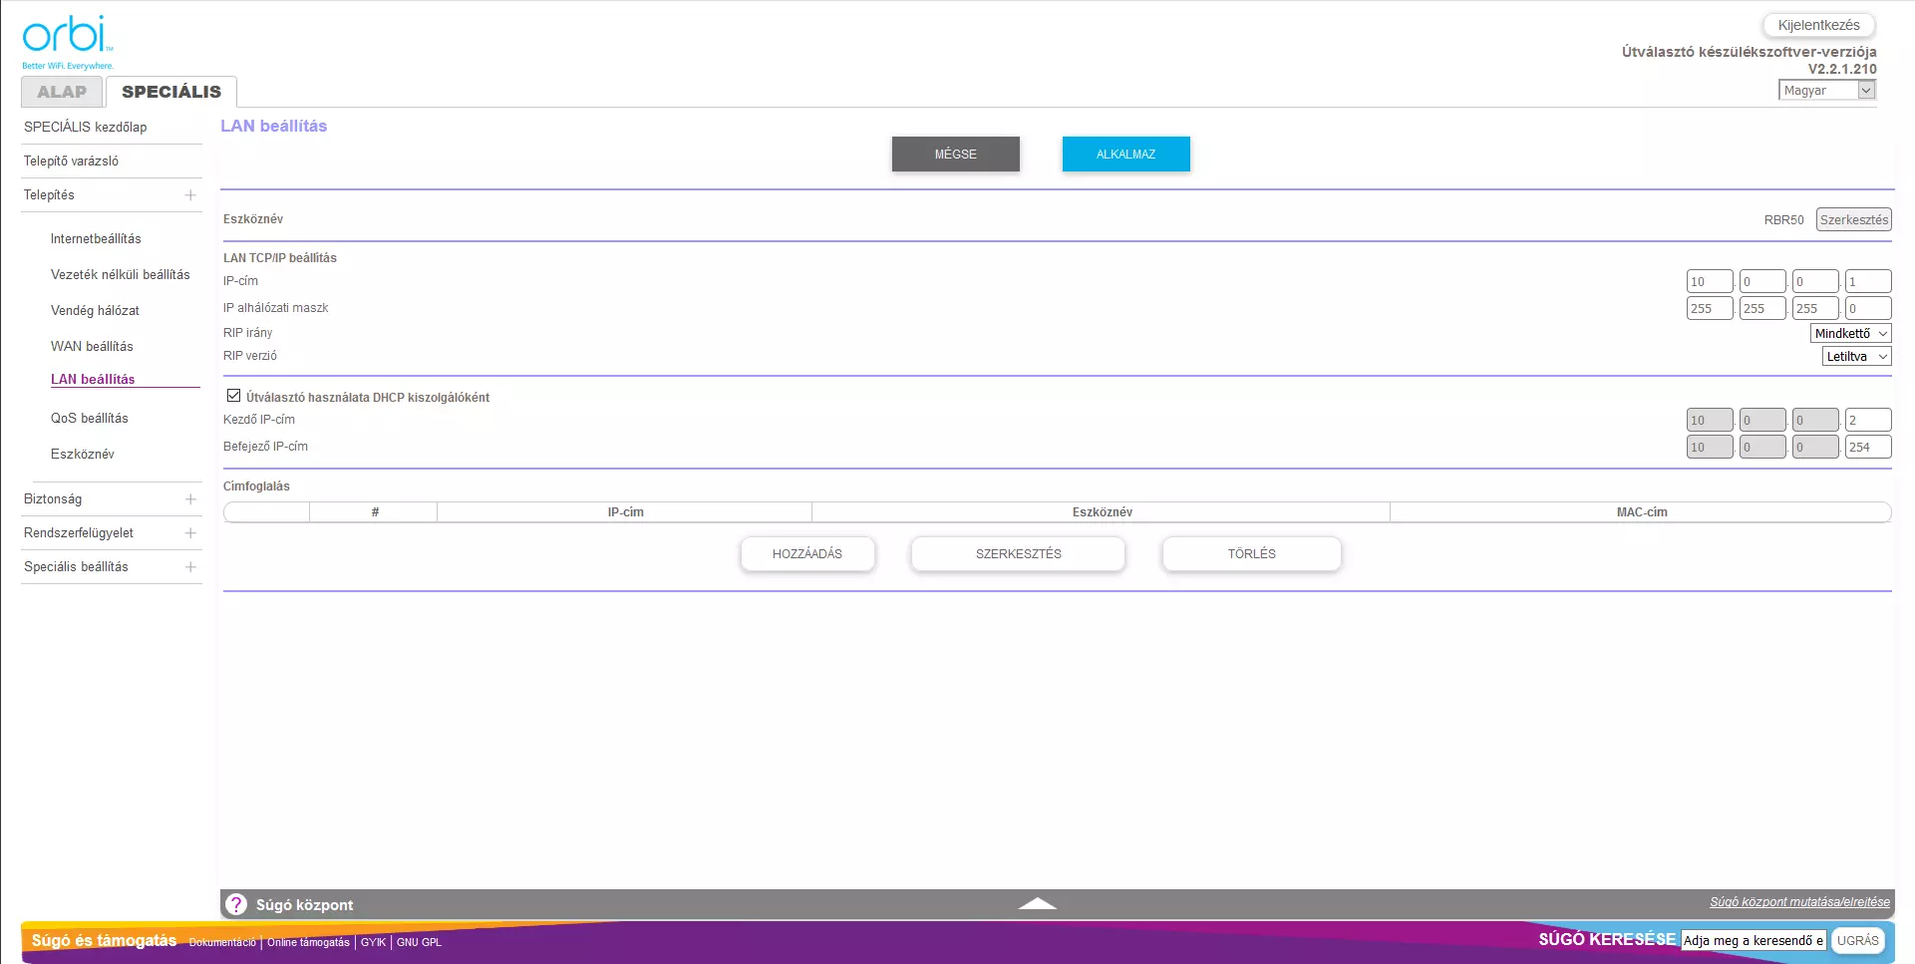This screenshot has width=1915, height=964.
Task: Open the Magyar language dropdown
Action: point(1826,91)
